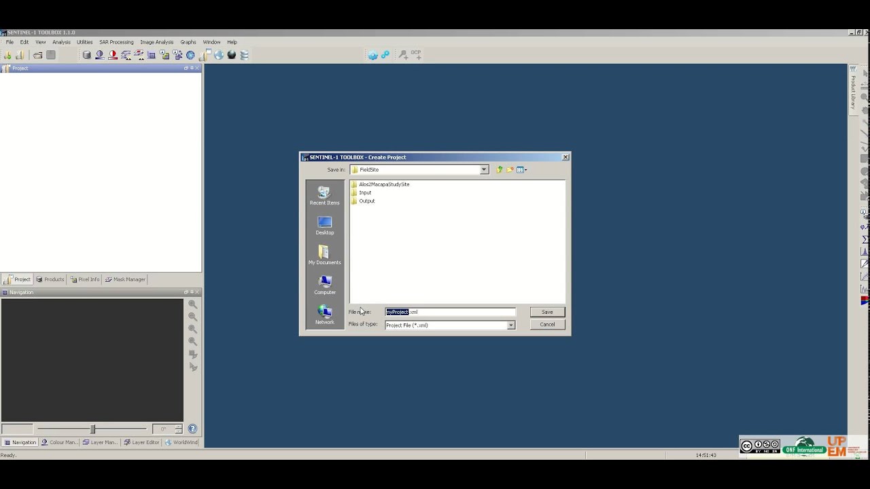Image resolution: width=870 pixels, height=489 pixels.
Task: Click the dark sphere toolbar icon
Action: pyautogui.click(x=232, y=55)
